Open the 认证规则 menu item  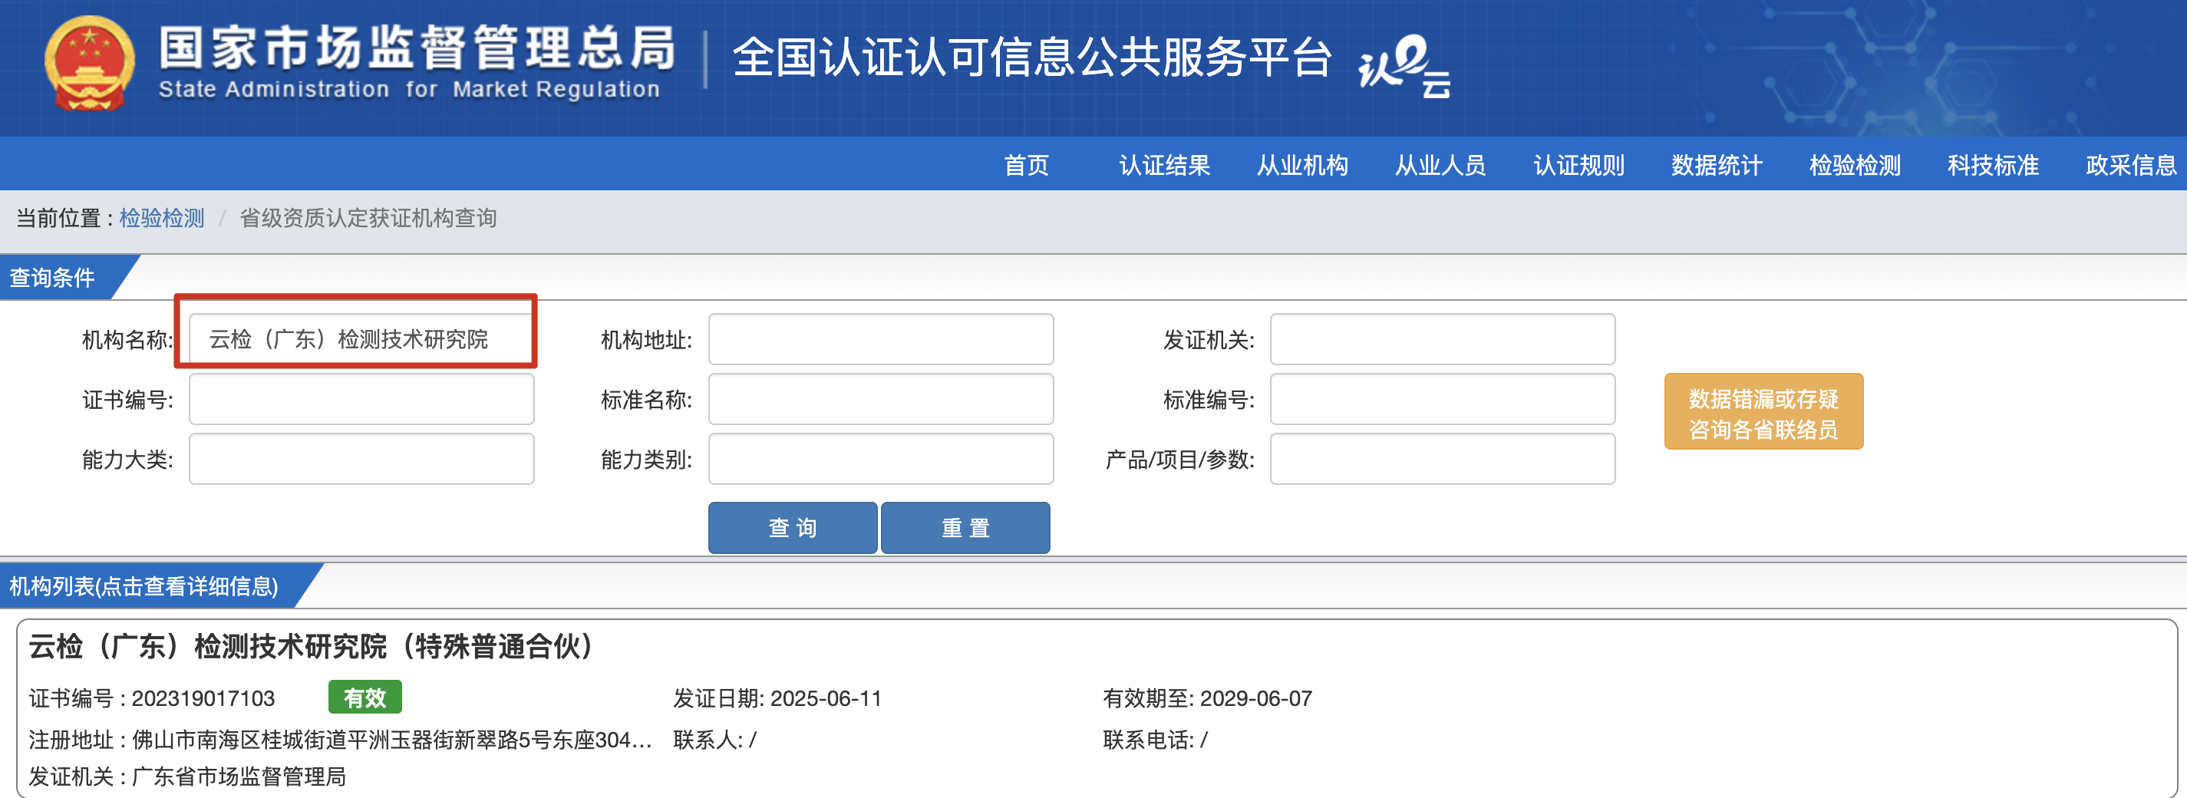point(1578,165)
